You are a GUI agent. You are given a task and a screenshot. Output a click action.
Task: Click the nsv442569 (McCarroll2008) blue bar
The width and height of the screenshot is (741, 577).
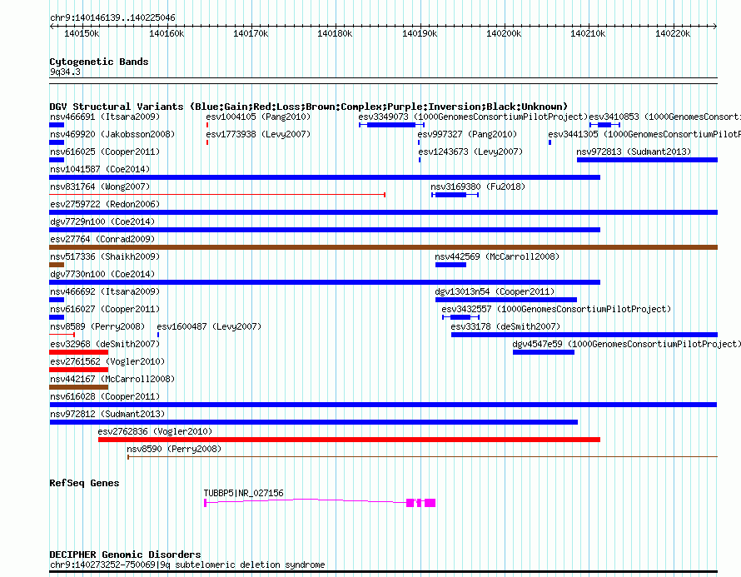[x=450, y=265]
